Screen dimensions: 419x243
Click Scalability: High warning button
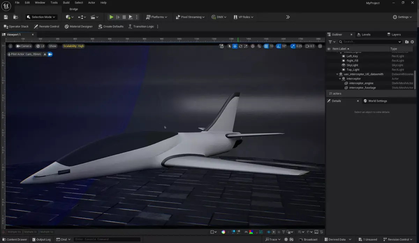coord(73,46)
